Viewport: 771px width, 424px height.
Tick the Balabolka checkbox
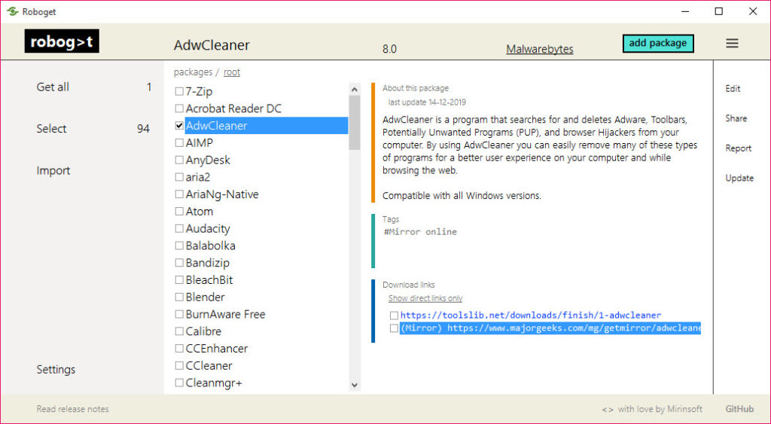(179, 246)
